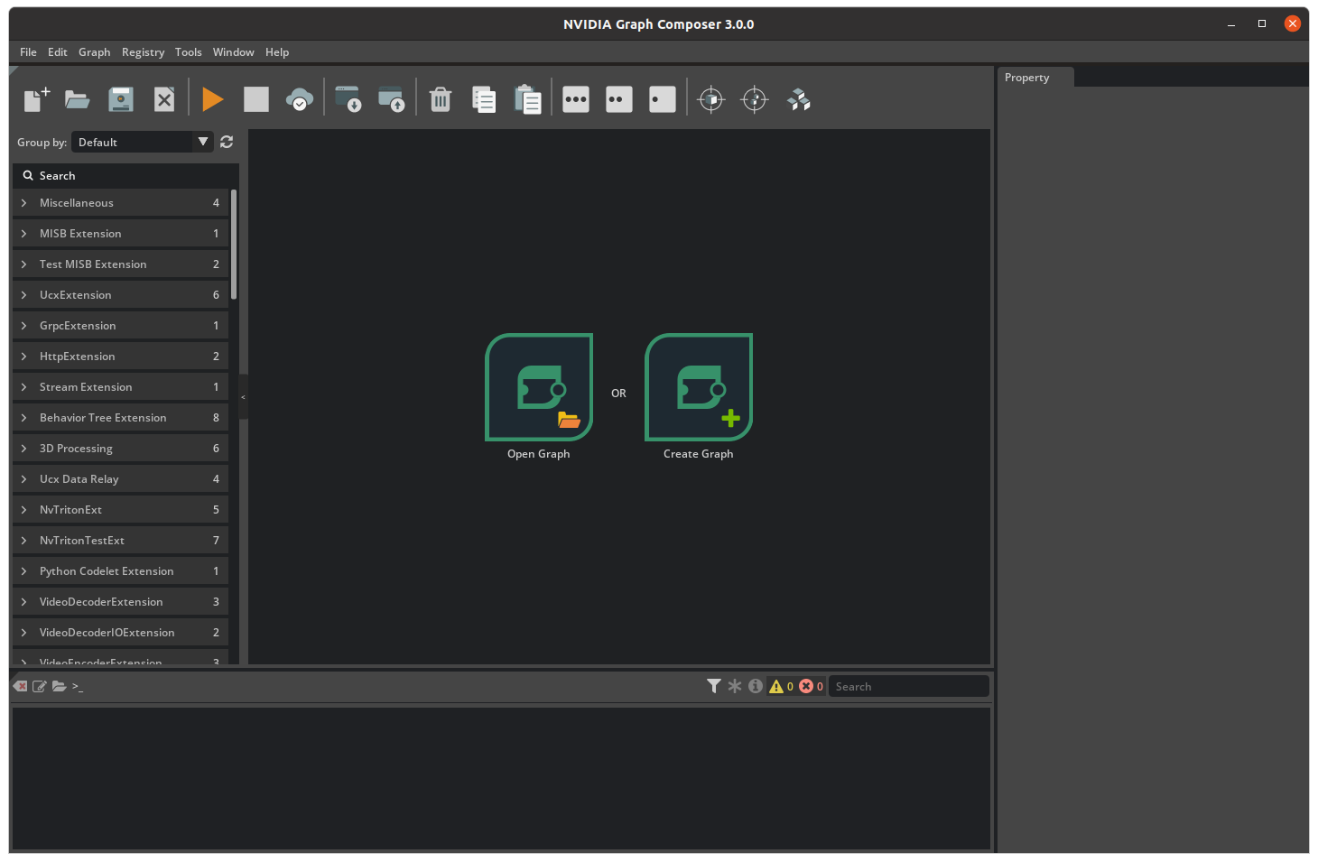Click the component list vertical scrollbar
The width and height of the screenshot is (1318, 862).
click(x=234, y=244)
